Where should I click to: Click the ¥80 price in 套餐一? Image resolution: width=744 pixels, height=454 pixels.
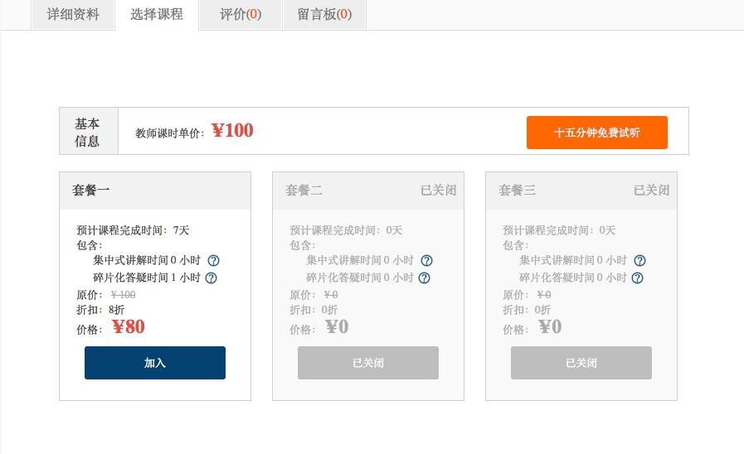128,327
